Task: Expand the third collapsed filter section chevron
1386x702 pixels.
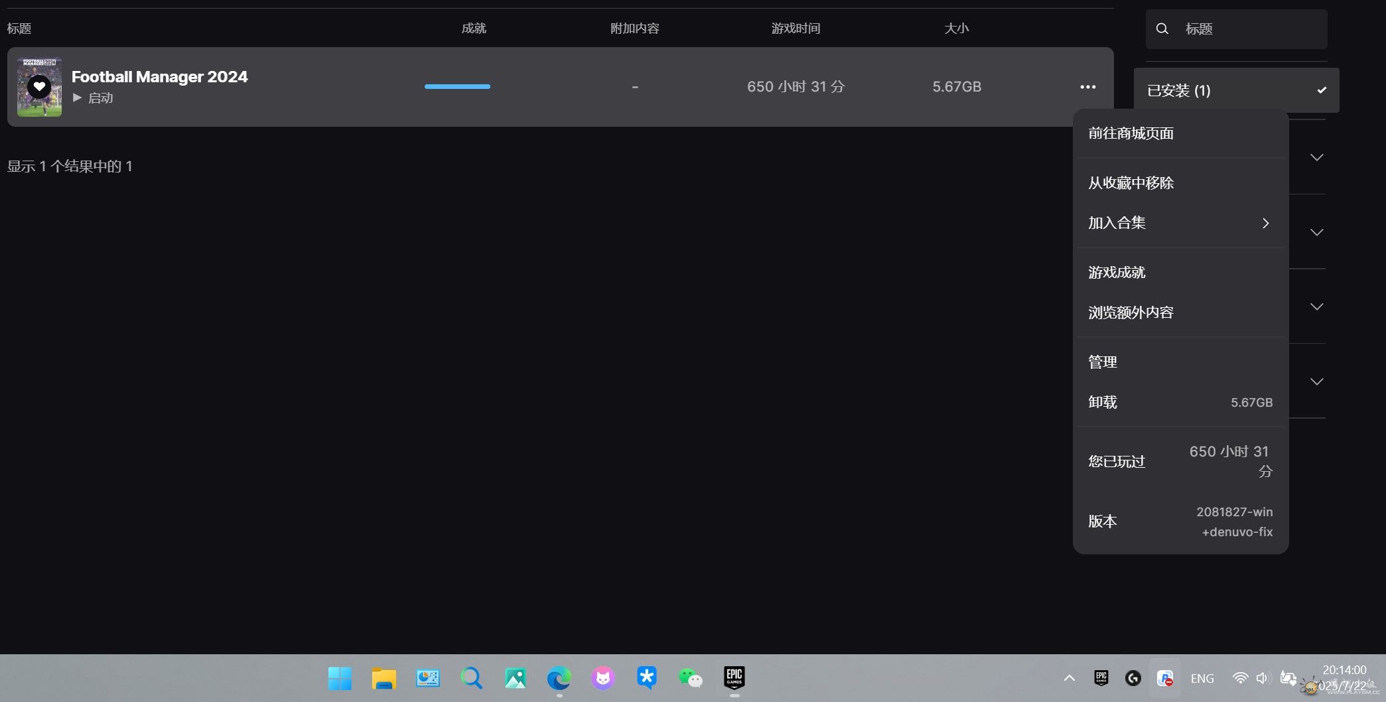Action: pyautogui.click(x=1317, y=307)
